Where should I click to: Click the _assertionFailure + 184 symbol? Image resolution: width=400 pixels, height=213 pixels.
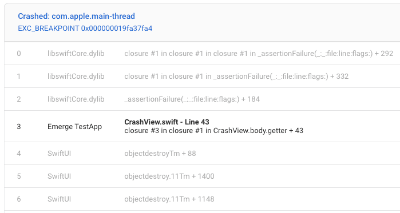tap(192, 99)
